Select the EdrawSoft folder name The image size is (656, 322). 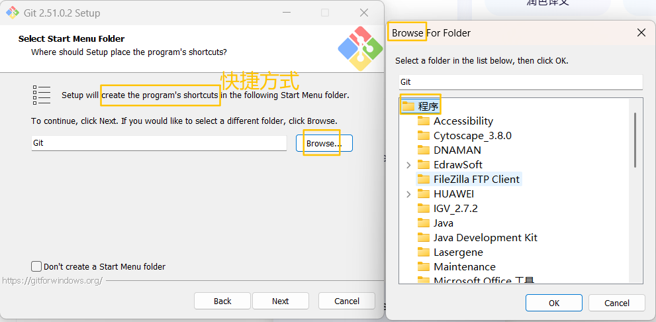point(457,164)
